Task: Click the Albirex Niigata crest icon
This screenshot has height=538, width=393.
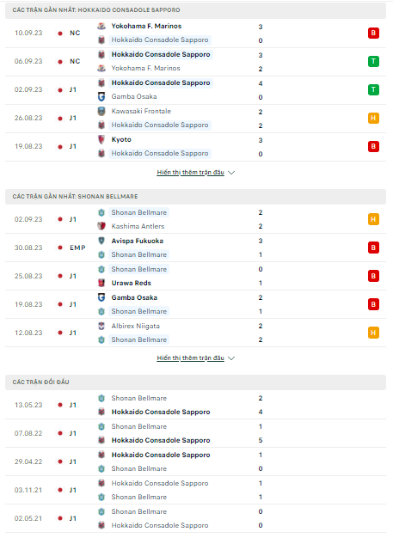Action: pyautogui.click(x=101, y=326)
